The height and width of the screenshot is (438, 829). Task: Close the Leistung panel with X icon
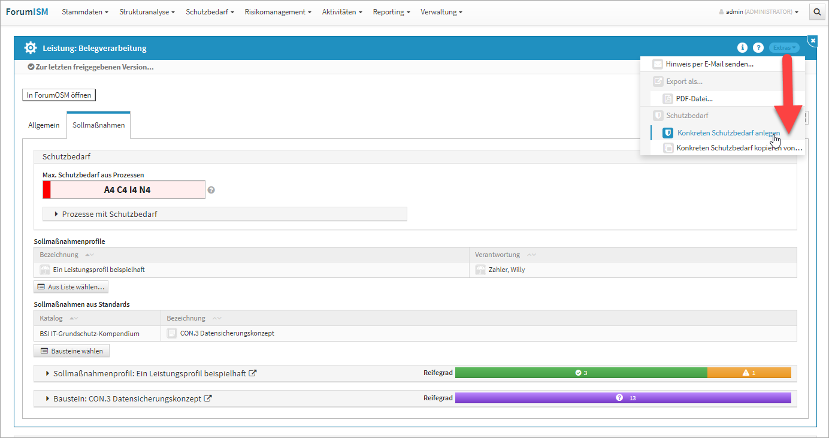click(813, 40)
